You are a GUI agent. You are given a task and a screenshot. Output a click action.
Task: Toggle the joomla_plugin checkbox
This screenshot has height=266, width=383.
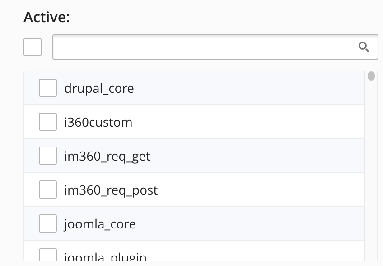point(48,255)
